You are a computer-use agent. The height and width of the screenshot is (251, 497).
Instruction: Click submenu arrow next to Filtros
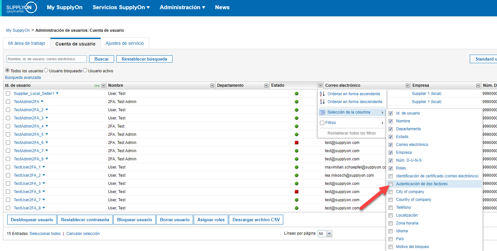pos(383,123)
